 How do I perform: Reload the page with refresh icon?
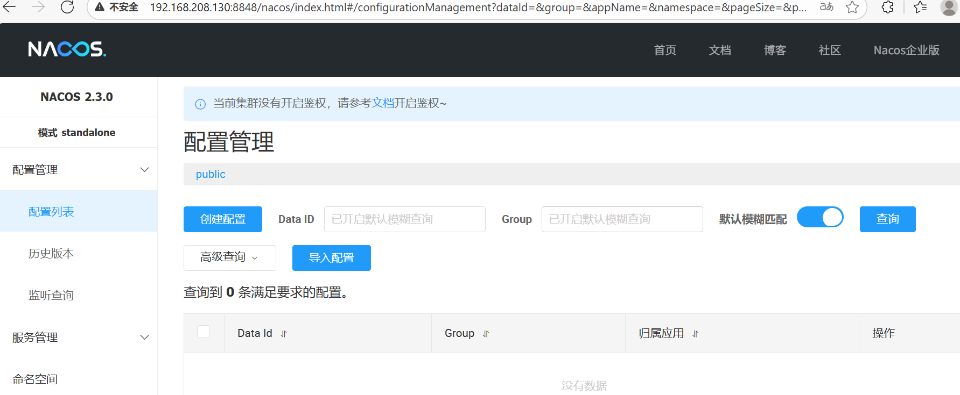click(x=67, y=7)
